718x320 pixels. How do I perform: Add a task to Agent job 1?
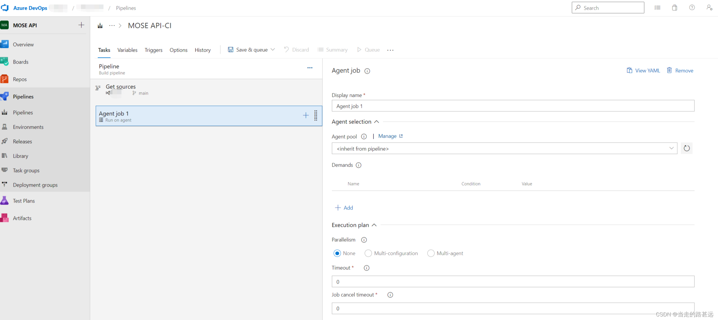(306, 115)
